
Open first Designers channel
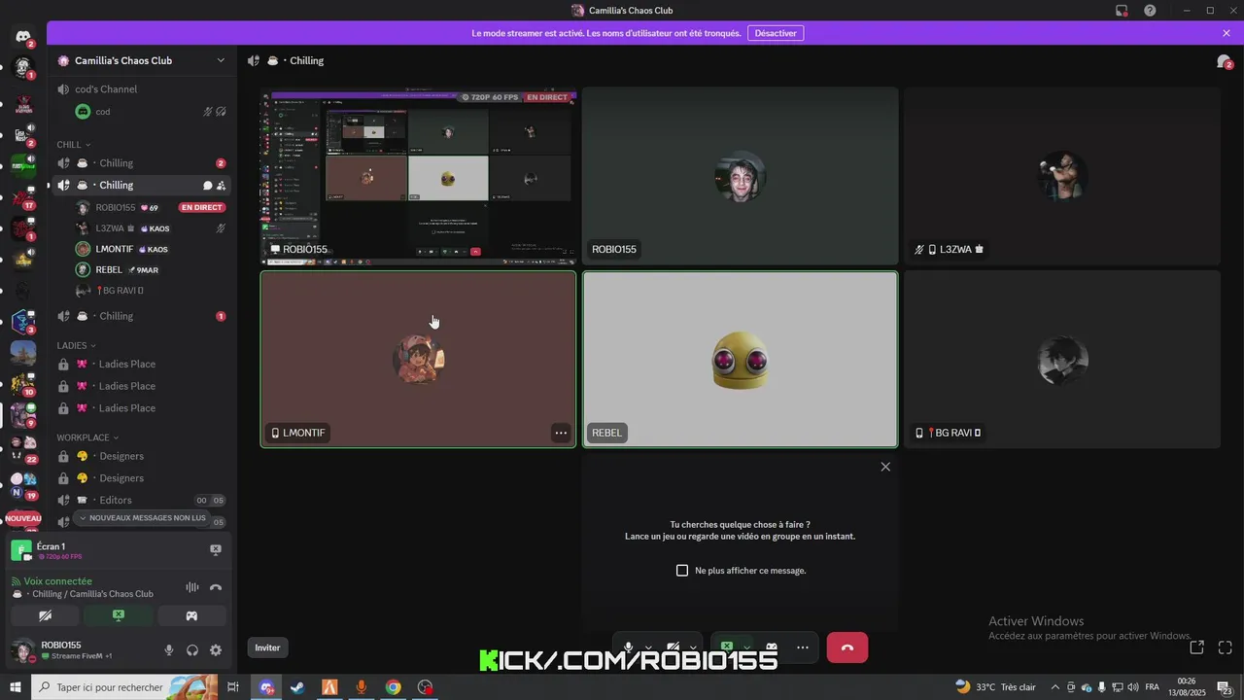pos(141,456)
